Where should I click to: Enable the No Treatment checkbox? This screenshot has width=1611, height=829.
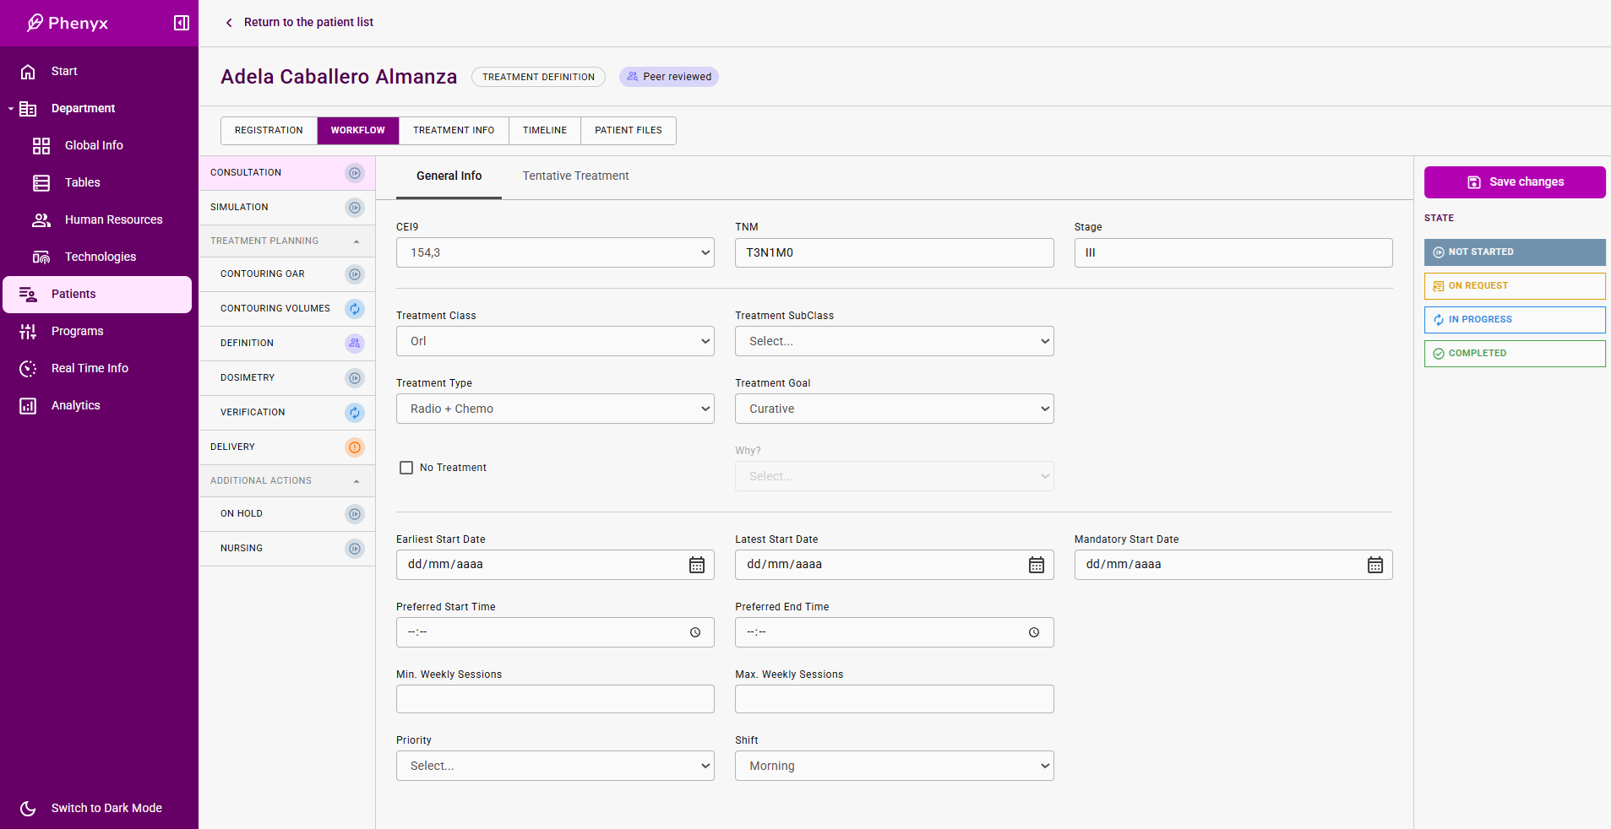click(406, 468)
